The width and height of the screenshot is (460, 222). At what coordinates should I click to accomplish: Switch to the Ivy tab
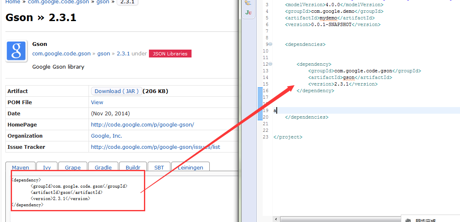pyautogui.click(x=47, y=167)
